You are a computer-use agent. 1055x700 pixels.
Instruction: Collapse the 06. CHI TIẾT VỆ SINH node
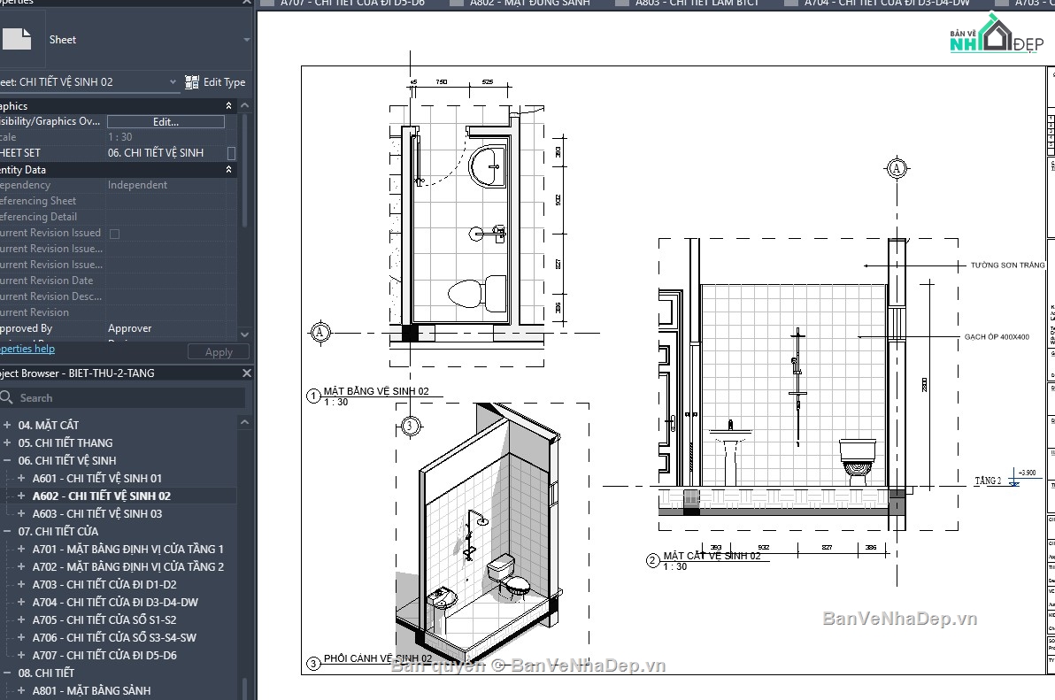(x=7, y=460)
